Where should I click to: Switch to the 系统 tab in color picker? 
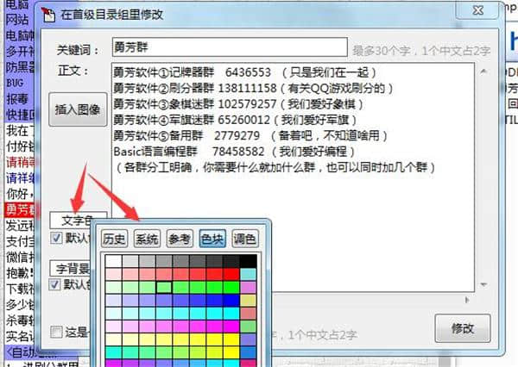(x=147, y=239)
